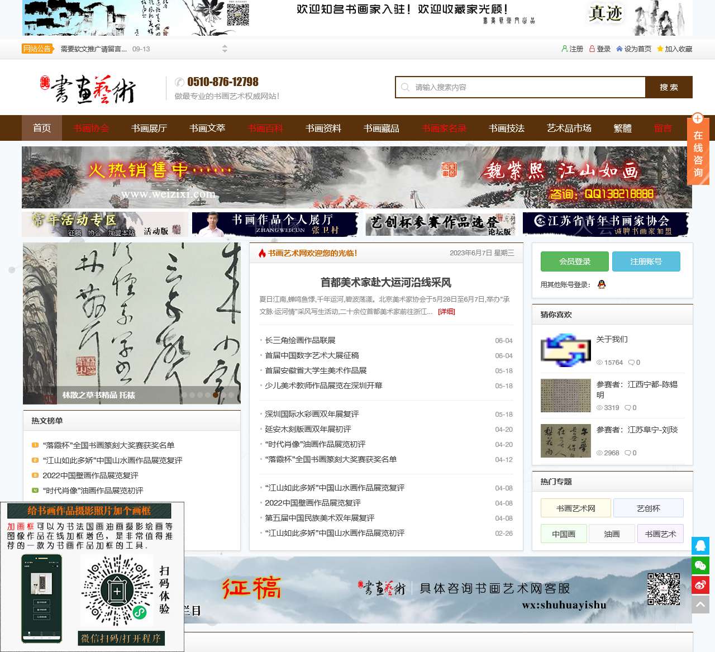Open WeChat floating sidebar icon

[700, 565]
